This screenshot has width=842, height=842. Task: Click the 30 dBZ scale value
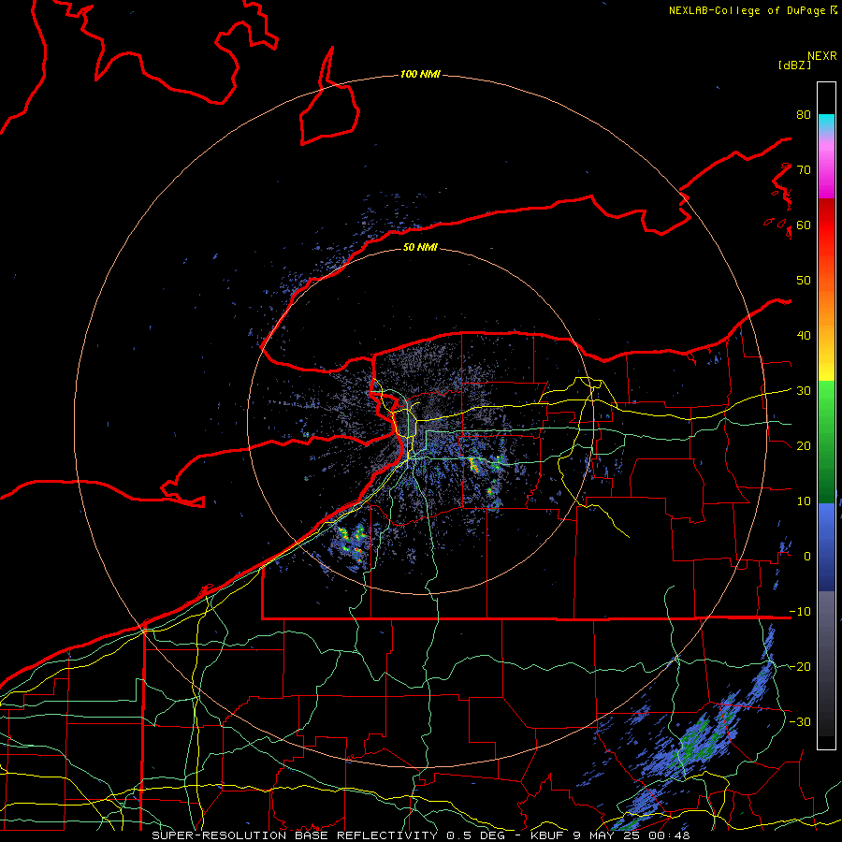[x=804, y=391]
